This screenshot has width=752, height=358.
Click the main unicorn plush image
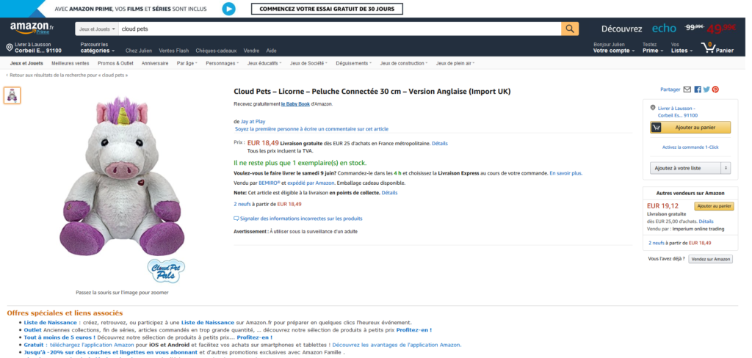coord(122,175)
